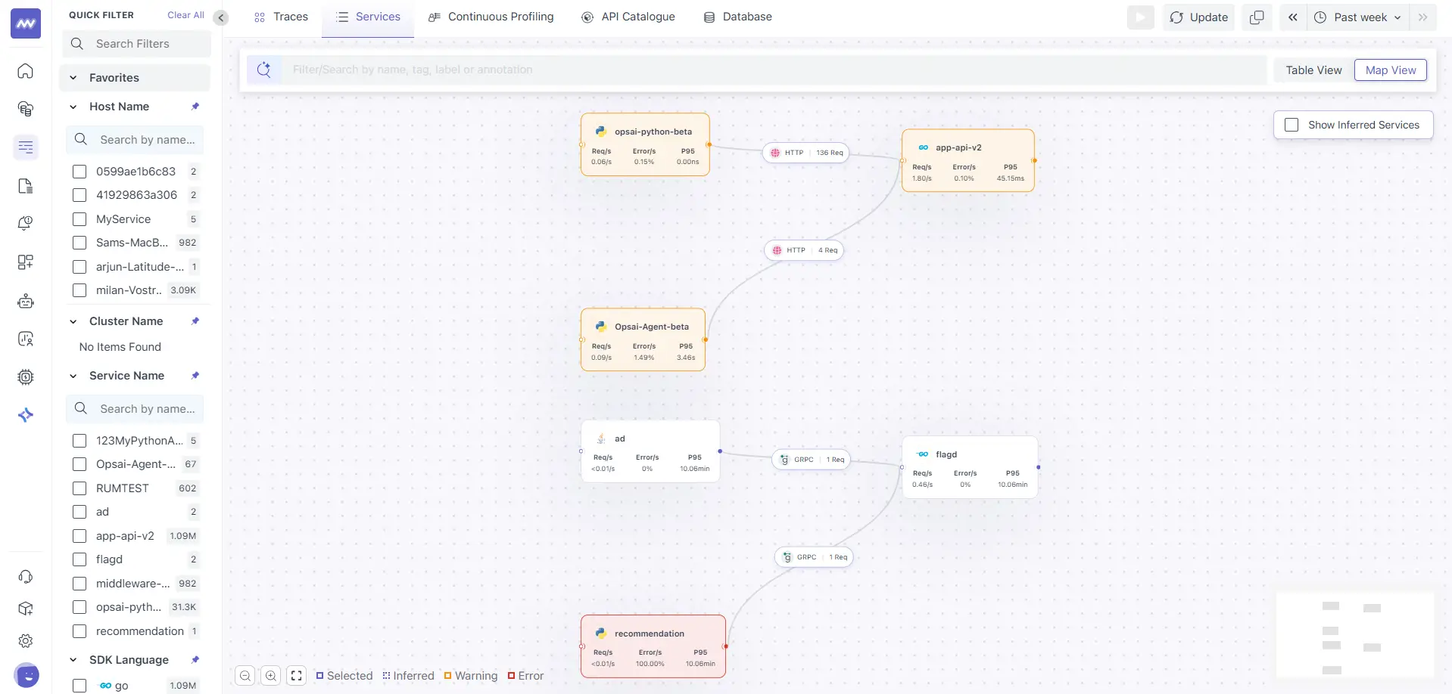The image size is (1452, 694).
Task: Open the Services tab
Action: (368, 16)
